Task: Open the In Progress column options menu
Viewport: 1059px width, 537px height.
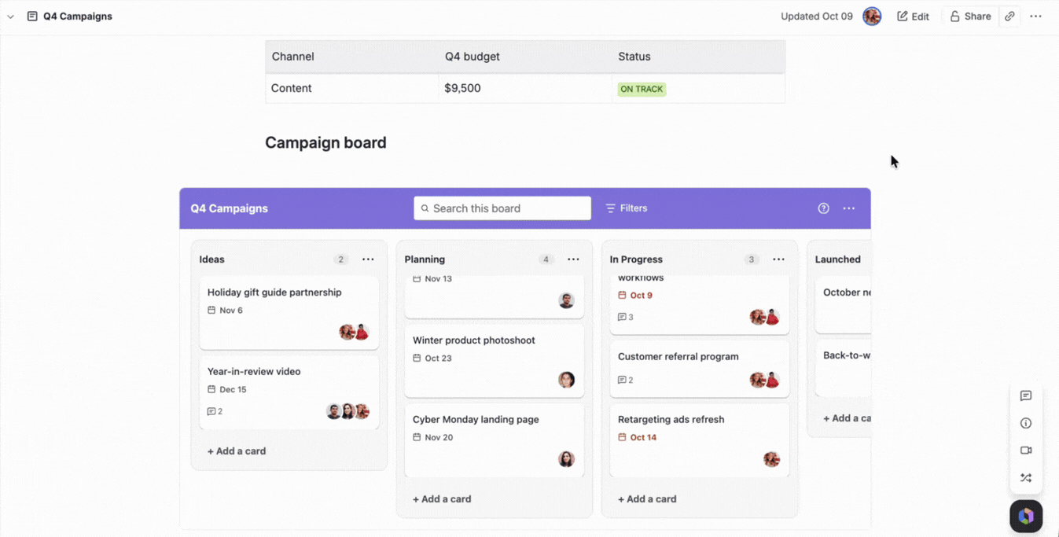Action: click(x=778, y=259)
